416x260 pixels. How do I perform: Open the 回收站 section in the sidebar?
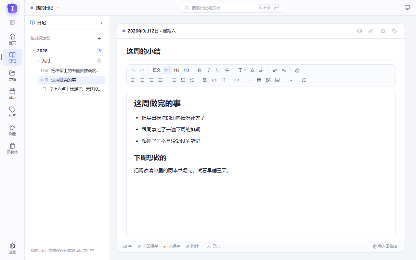click(x=12, y=148)
